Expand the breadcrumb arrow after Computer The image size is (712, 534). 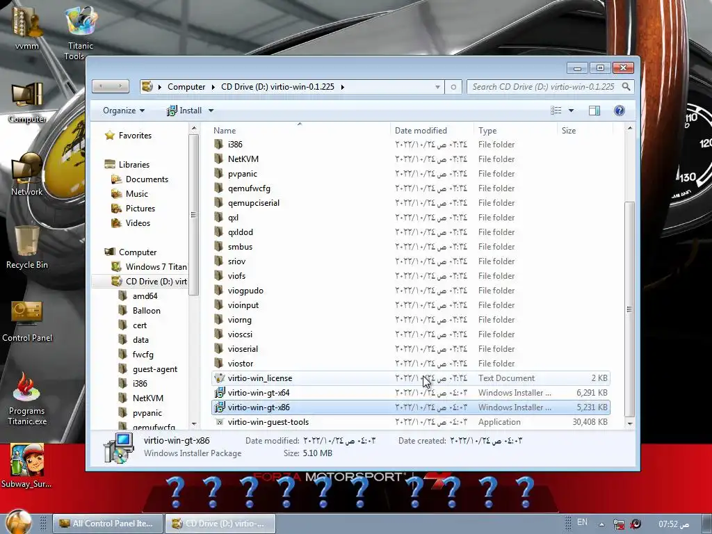tap(213, 87)
